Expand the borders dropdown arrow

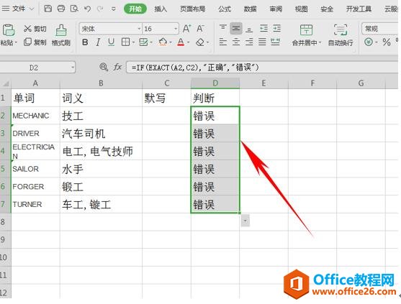pos(133,42)
